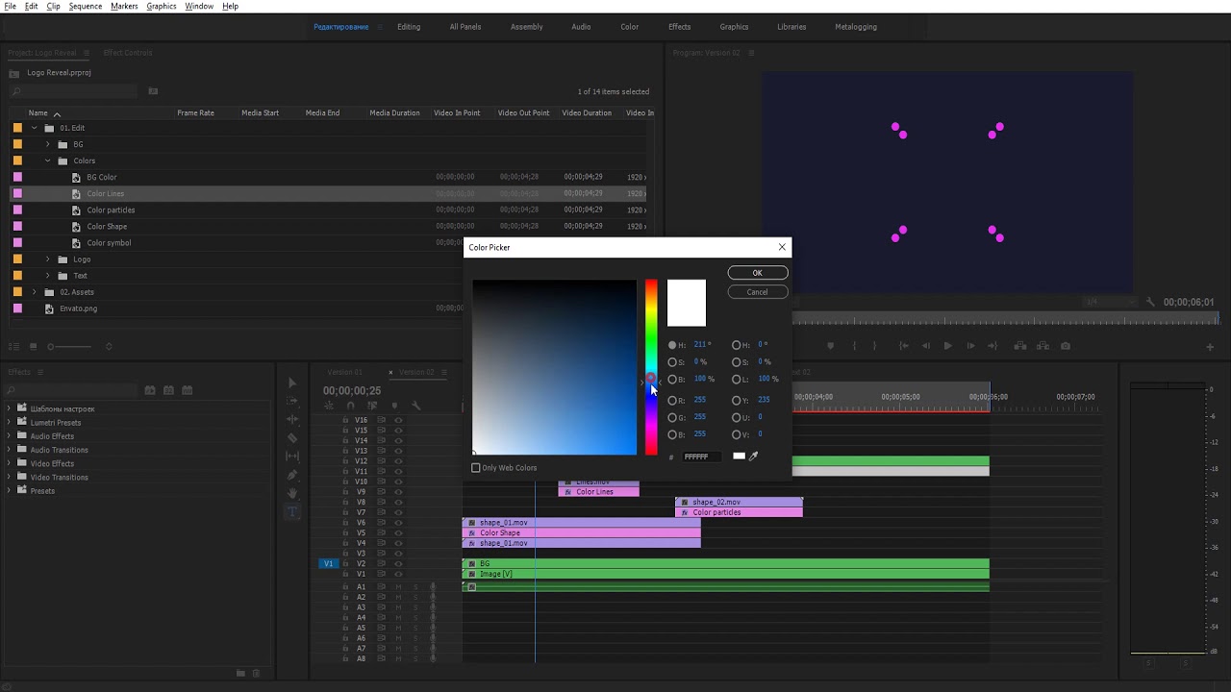Viewport: 1231px width, 692px height.
Task: Toggle visibility eye of track V5
Action: (398, 533)
